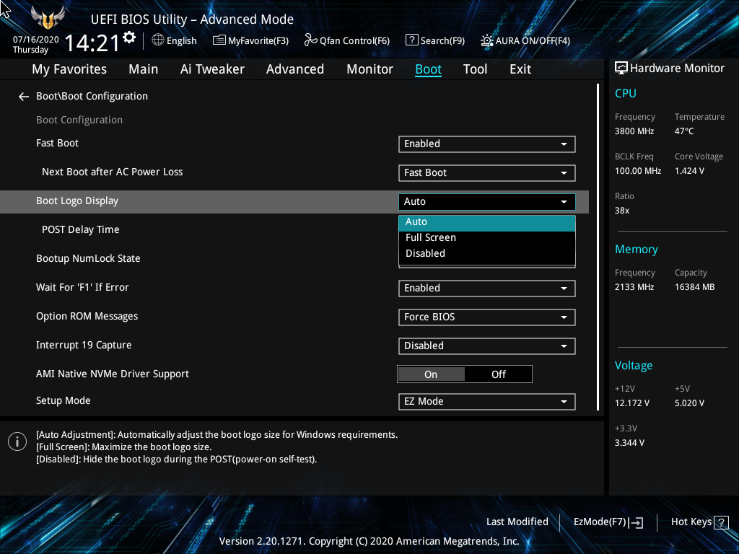The height and width of the screenshot is (554, 739).
Task: Choose Disabled in Boot Logo list
Action: coord(487,253)
